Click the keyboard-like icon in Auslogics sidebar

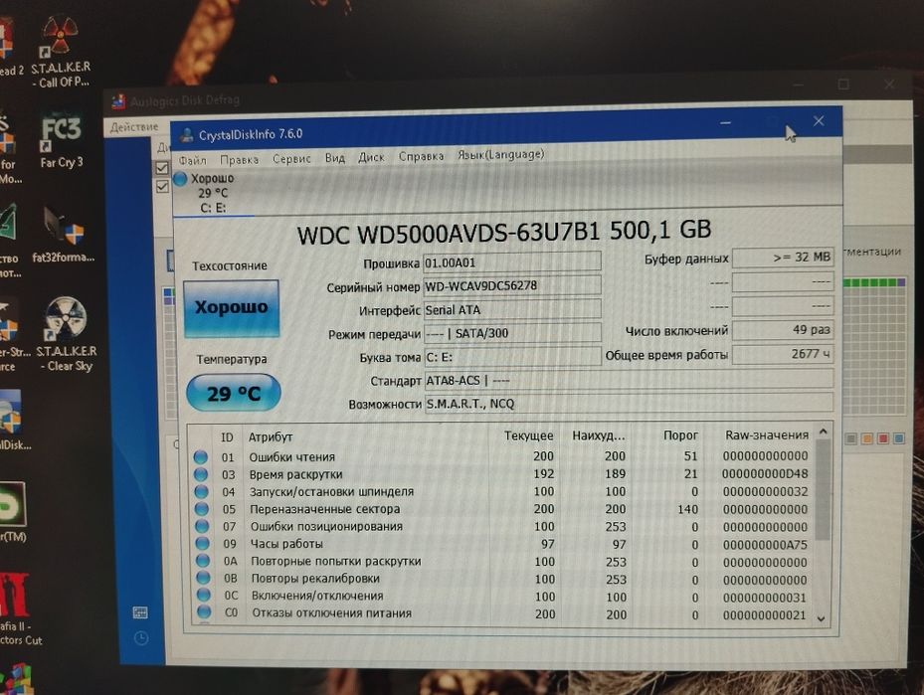point(140,612)
